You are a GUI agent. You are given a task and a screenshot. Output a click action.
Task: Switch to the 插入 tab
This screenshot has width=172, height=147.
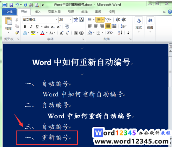[38, 12]
